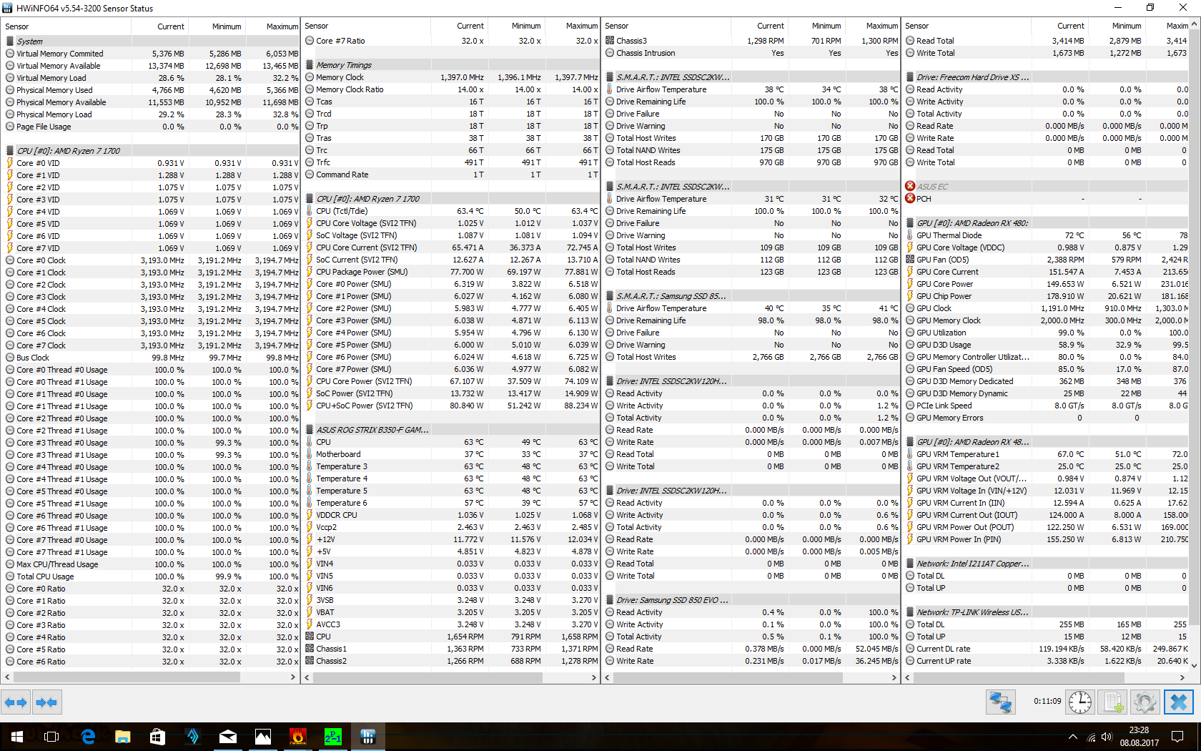Start logging with the log file icon
Screen dimensions: 1201x751
pyautogui.click(x=1113, y=702)
